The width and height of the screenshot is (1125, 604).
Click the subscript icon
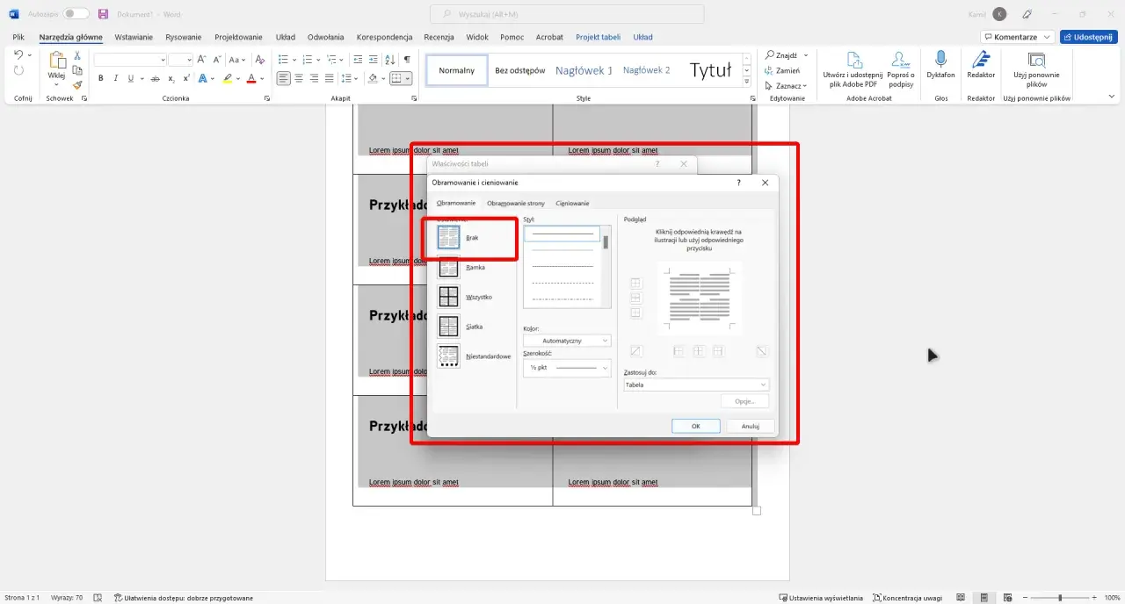coord(172,78)
